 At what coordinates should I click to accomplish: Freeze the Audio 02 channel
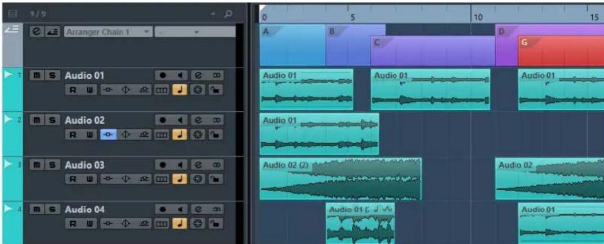[x=199, y=135]
